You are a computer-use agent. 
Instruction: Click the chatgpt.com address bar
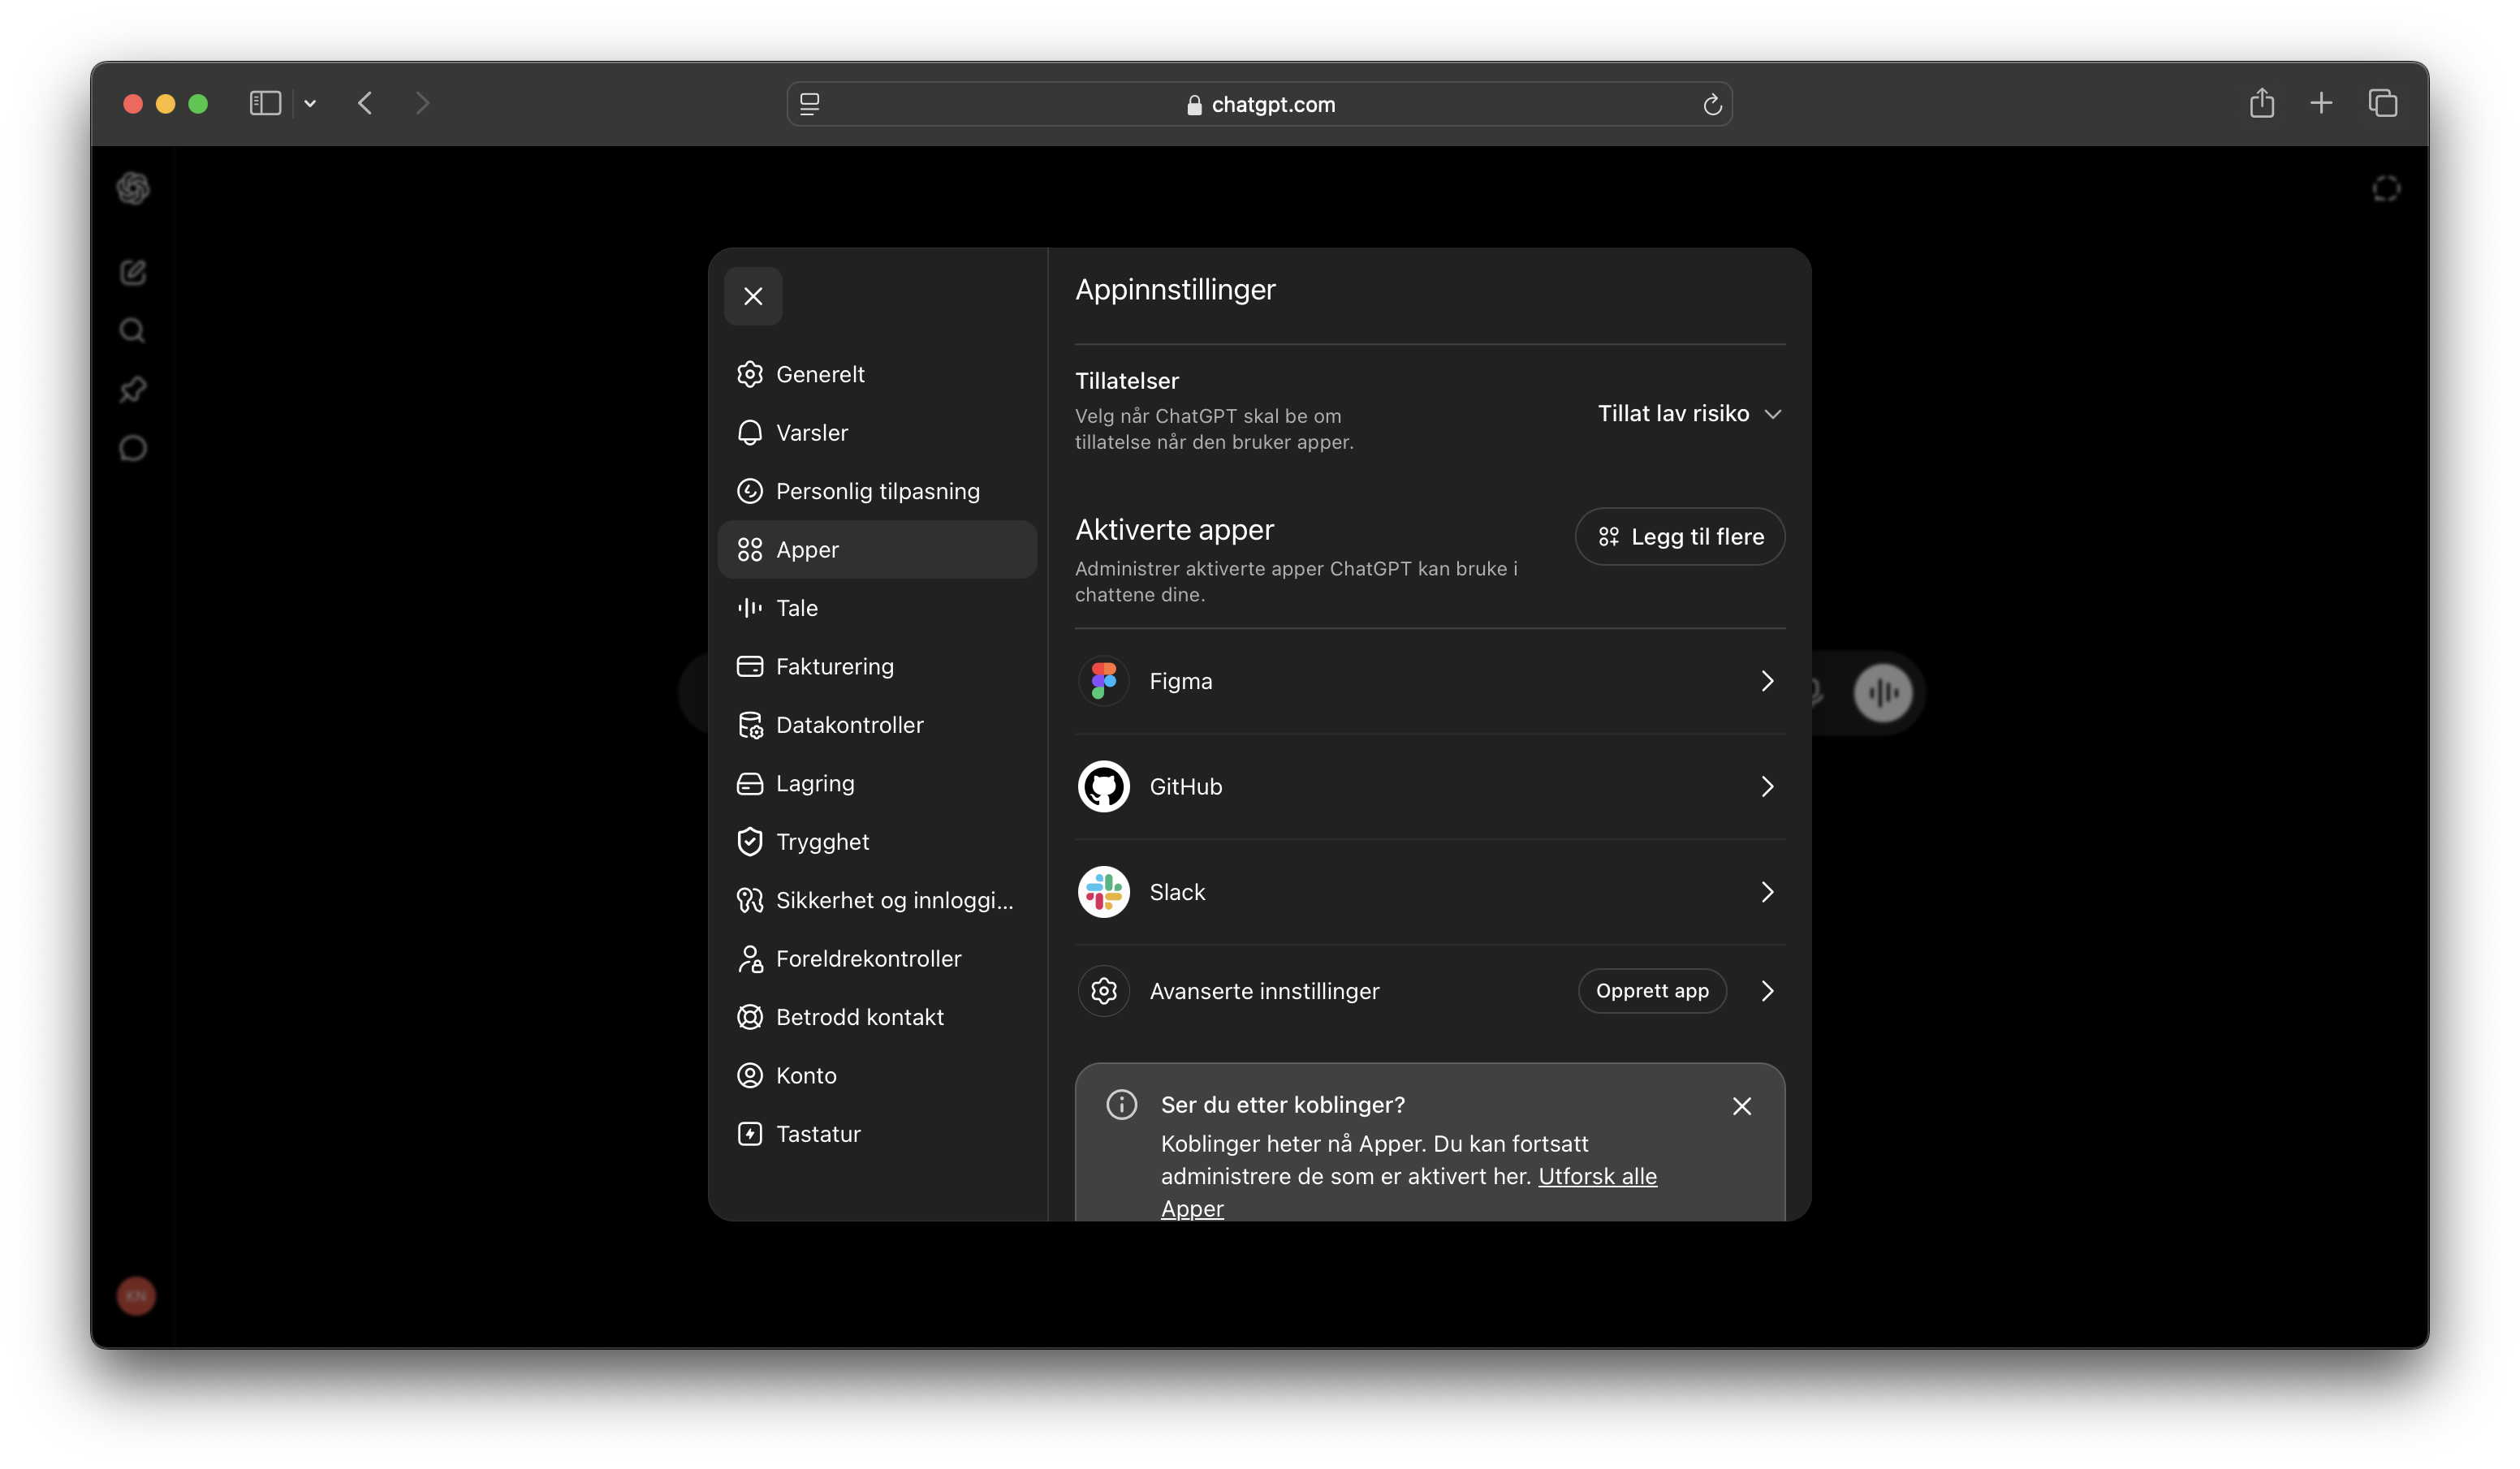[1260, 104]
